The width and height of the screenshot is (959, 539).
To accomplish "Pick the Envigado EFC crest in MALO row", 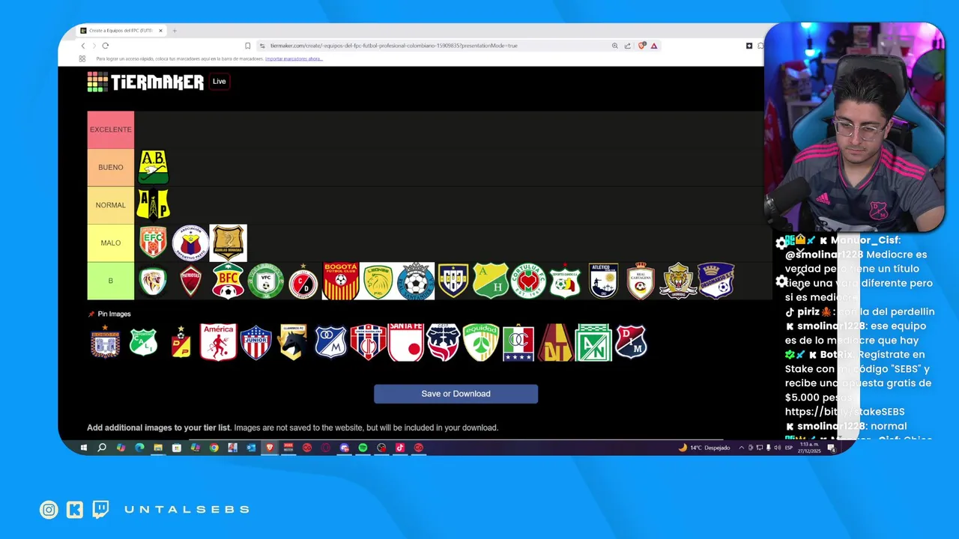I will 153,243.
